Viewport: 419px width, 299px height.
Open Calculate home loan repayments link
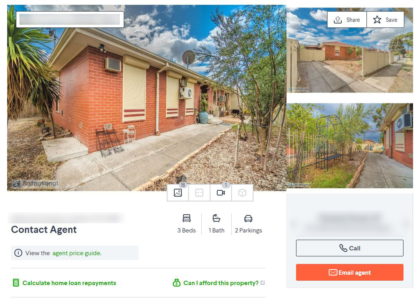point(69,283)
